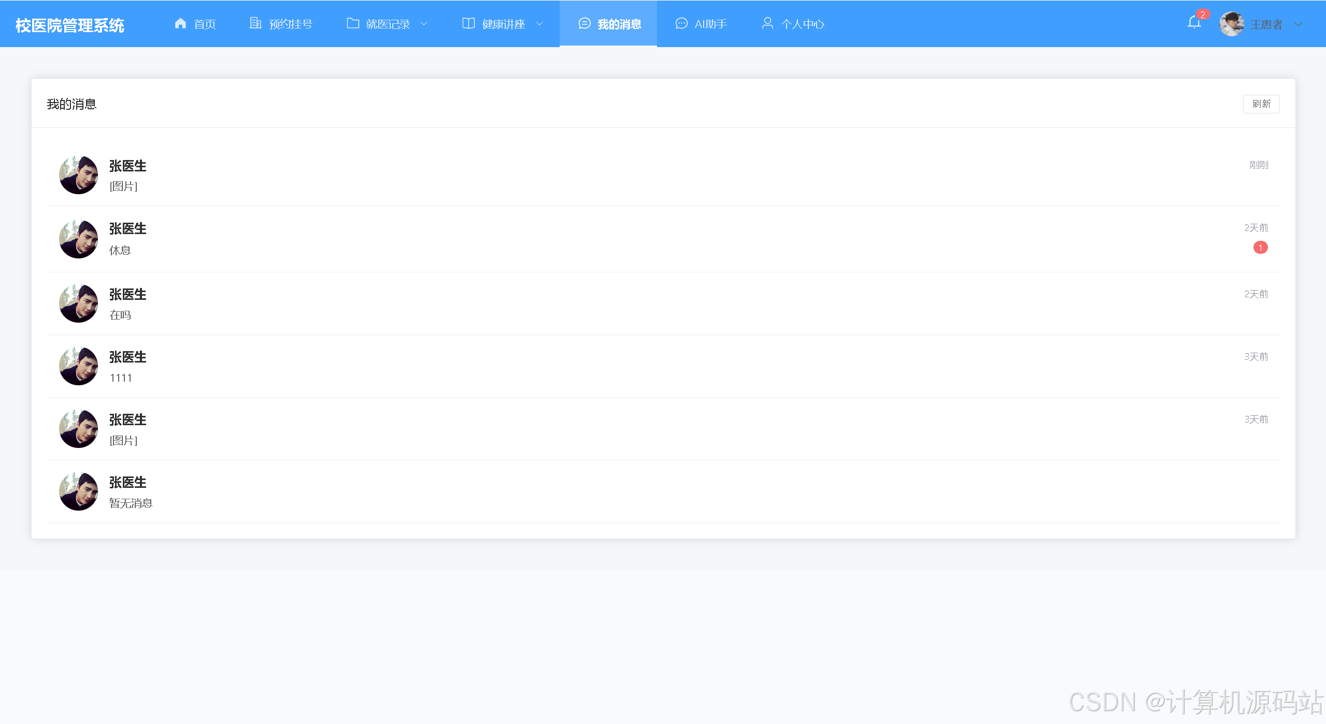The width and height of the screenshot is (1326, 724).
Task: Click 张医生 name in the 刚刚 message
Action: 127,166
